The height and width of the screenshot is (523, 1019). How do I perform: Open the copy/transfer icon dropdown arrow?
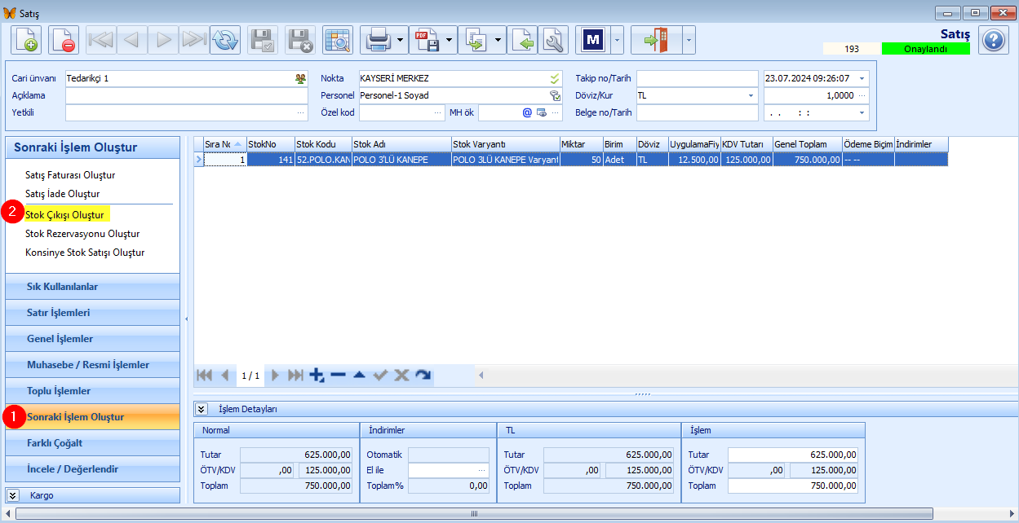[x=498, y=39]
